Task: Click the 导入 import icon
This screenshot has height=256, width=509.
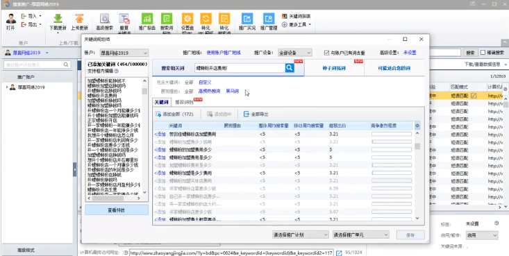Action: pyautogui.click(x=24, y=16)
